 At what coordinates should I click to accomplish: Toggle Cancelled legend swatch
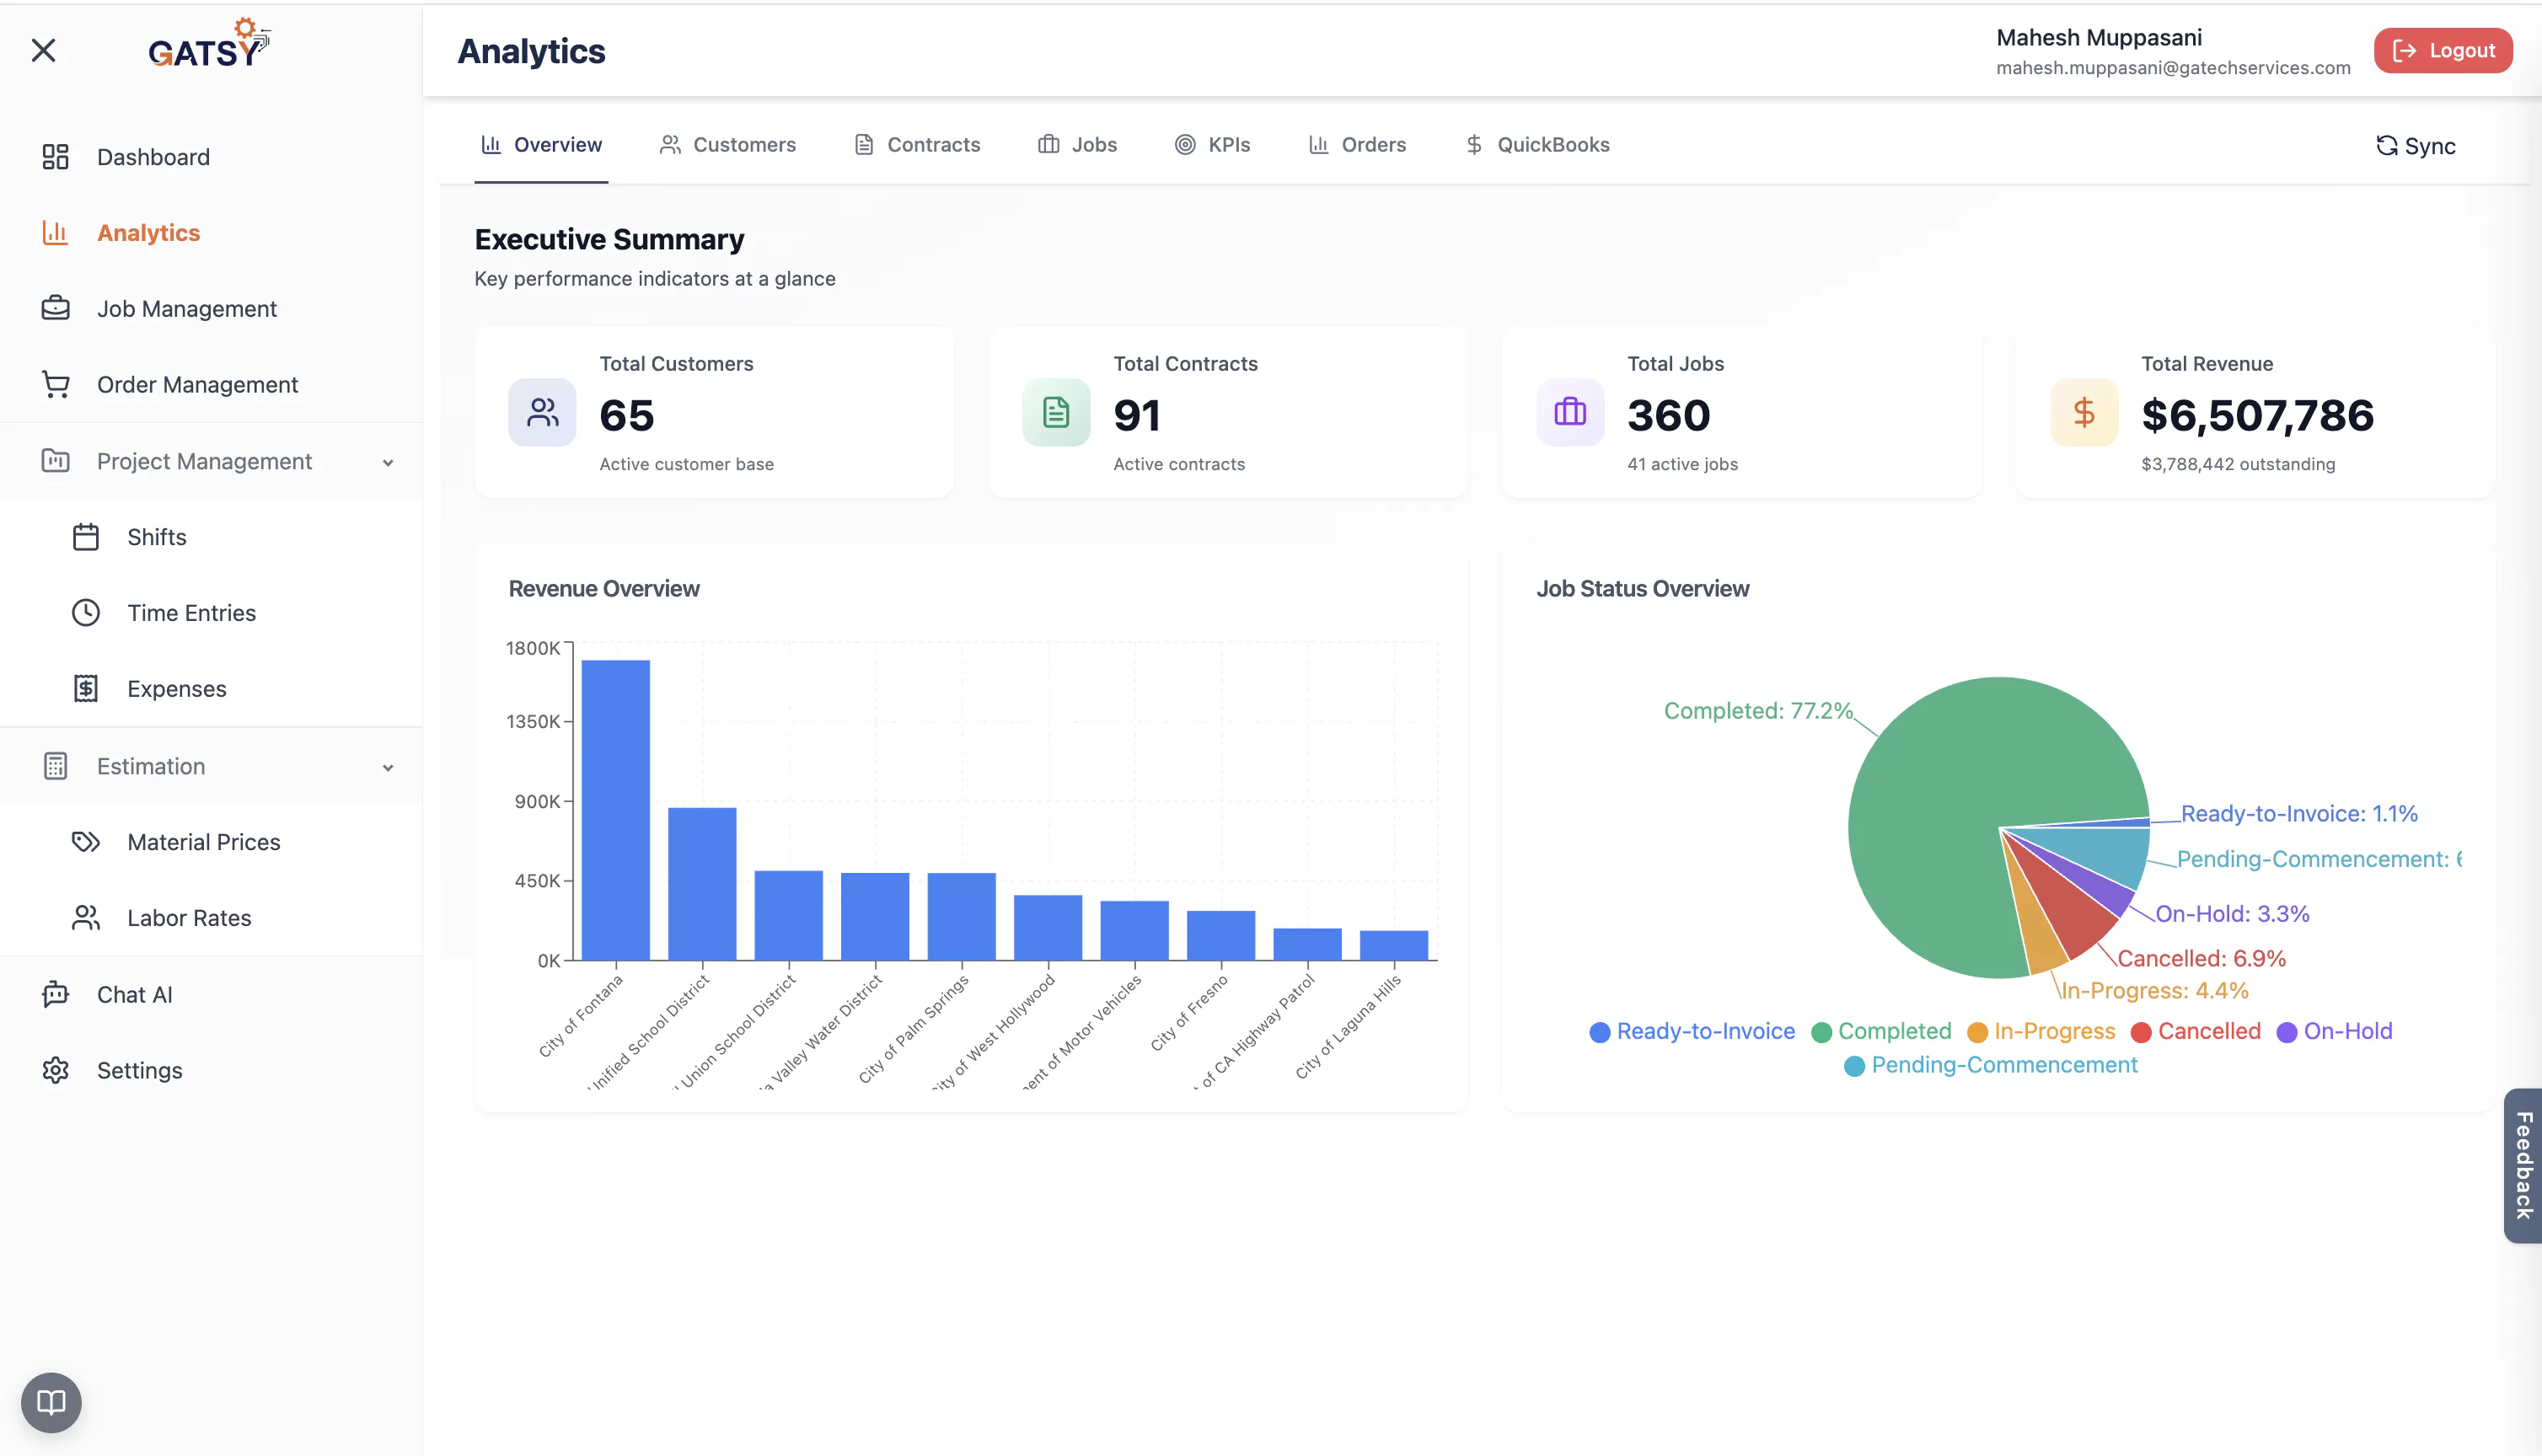pos(2141,1032)
